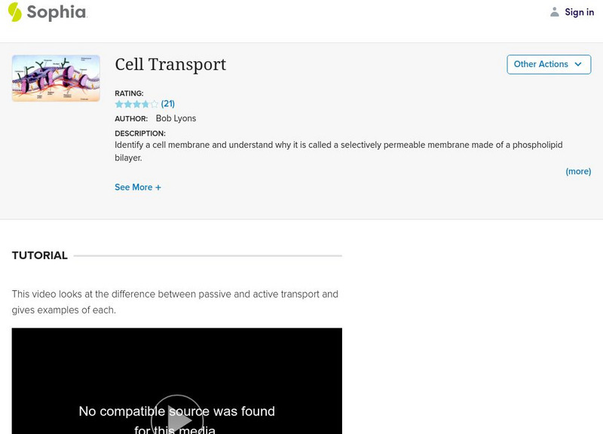Select the second rating star
This screenshot has height=434, width=603.
(x=128, y=104)
